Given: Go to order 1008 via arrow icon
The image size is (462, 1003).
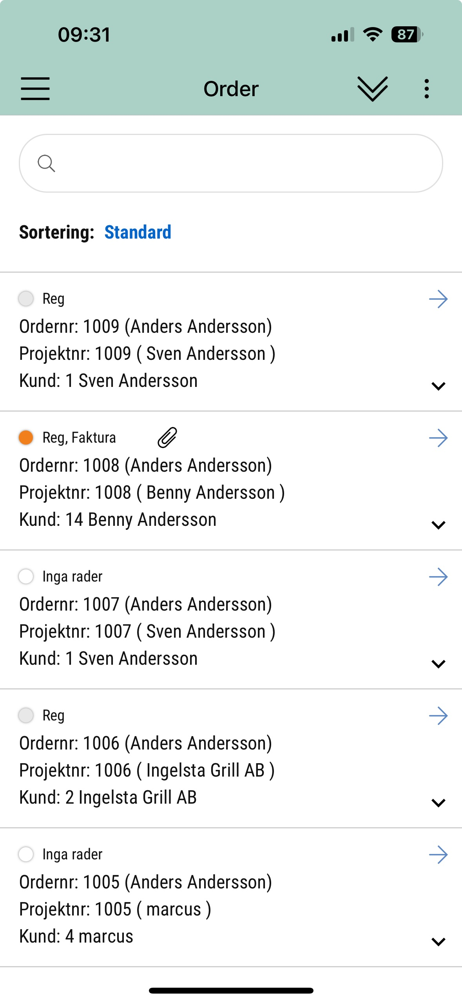Looking at the screenshot, I should (438, 438).
